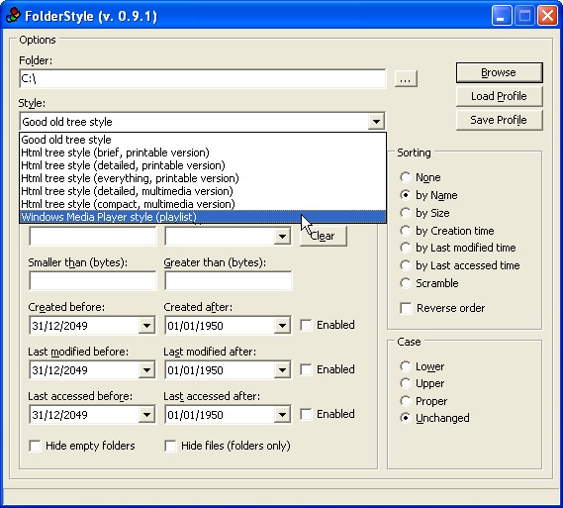Choose Scramble sorting radio button
563x508 pixels.
pyautogui.click(x=405, y=283)
